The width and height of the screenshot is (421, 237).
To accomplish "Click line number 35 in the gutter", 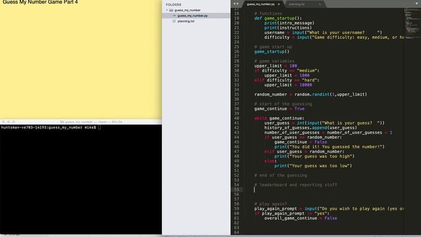I will (x=236, y=95).
